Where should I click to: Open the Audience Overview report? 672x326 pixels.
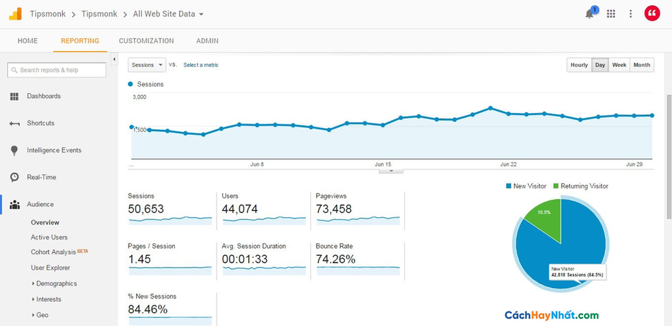pos(45,223)
